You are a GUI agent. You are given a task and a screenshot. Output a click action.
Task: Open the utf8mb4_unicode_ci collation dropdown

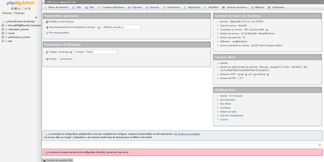pos(122,27)
